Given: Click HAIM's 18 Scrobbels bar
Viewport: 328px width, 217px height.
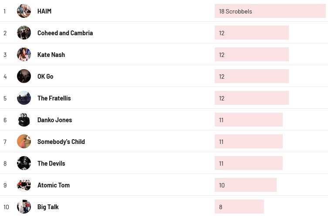Looking at the screenshot, I should [270, 11].
